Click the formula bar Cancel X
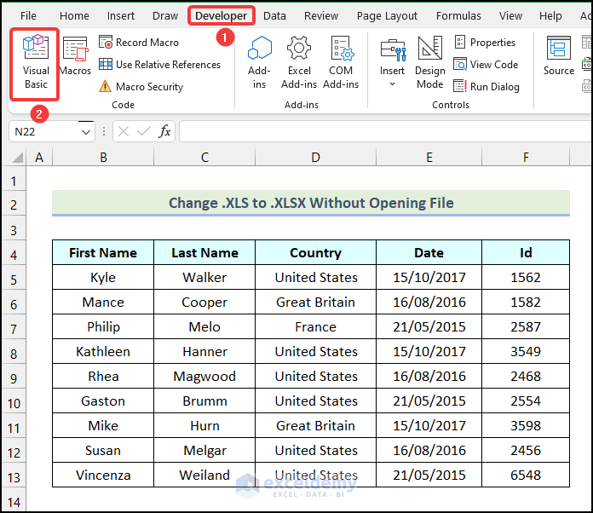The width and height of the screenshot is (593, 513). point(124,131)
